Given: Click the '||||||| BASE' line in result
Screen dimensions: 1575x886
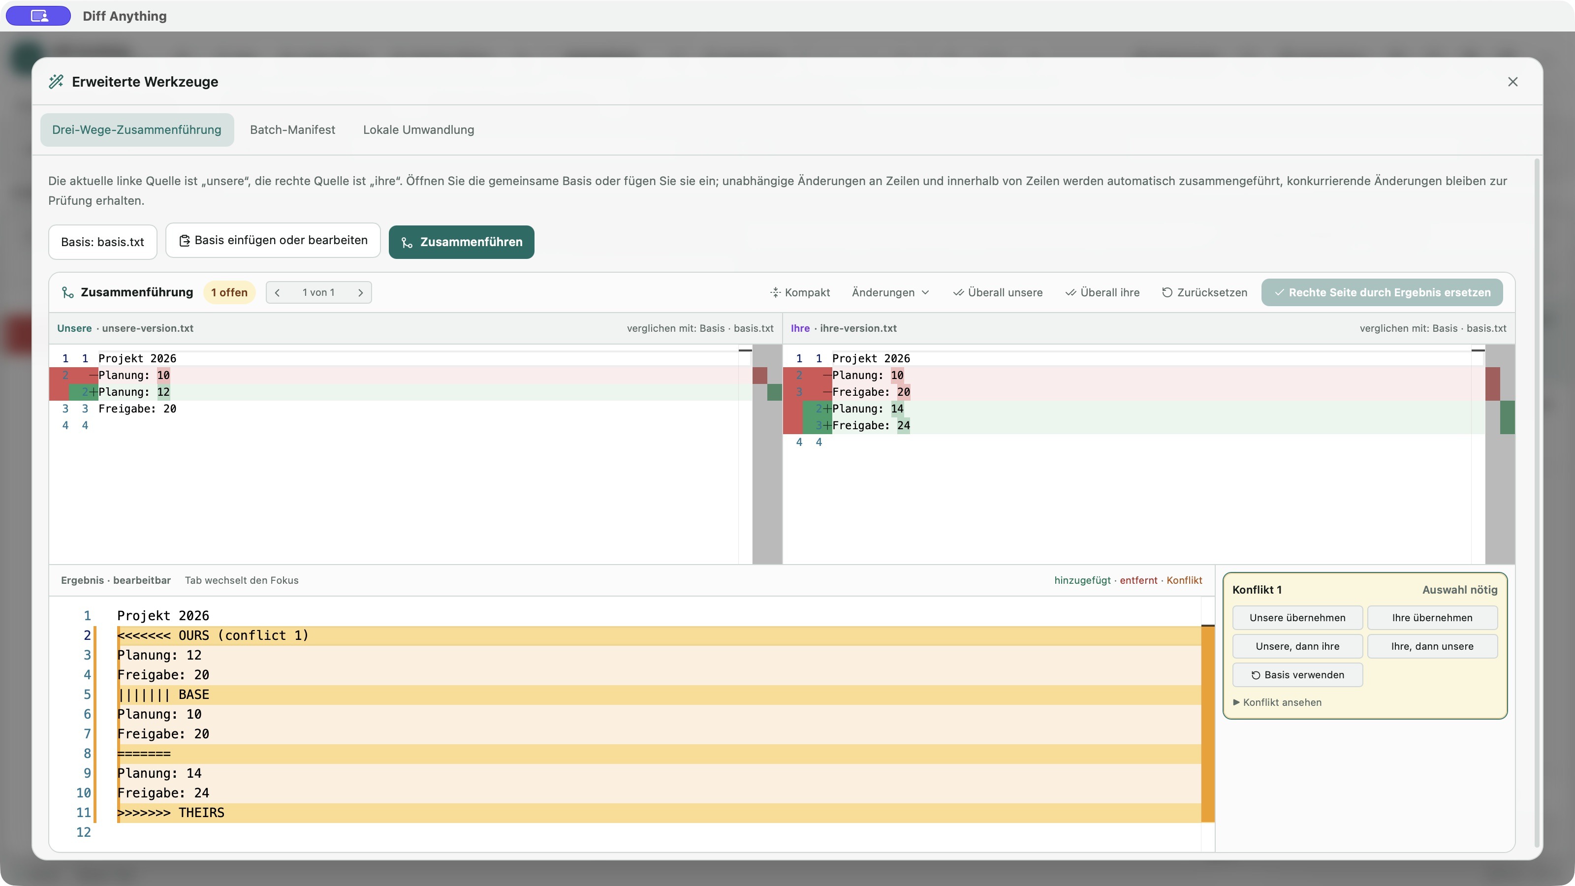Looking at the screenshot, I should (659, 695).
